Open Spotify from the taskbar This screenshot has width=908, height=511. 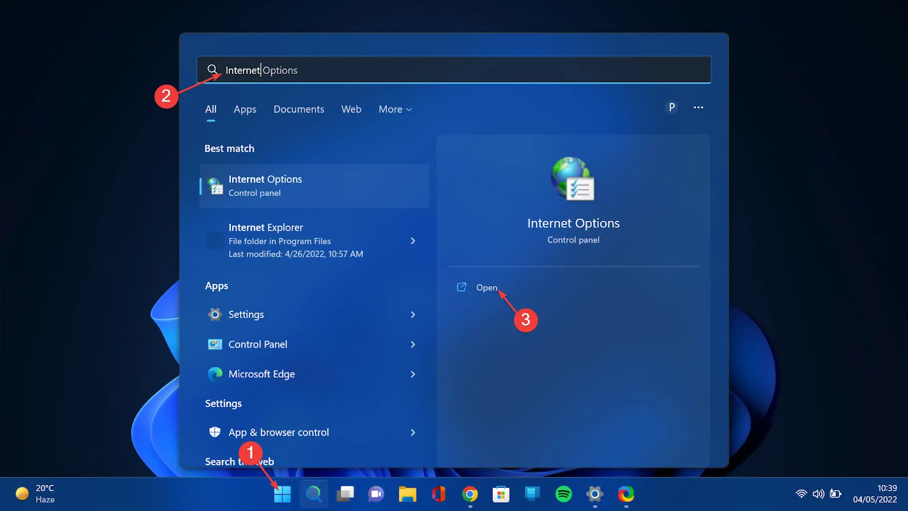tap(563, 494)
